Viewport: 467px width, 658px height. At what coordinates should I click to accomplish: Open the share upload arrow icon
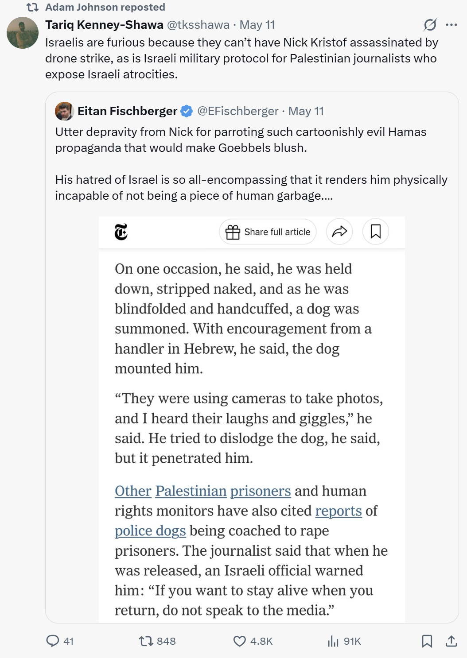coord(451,641)
